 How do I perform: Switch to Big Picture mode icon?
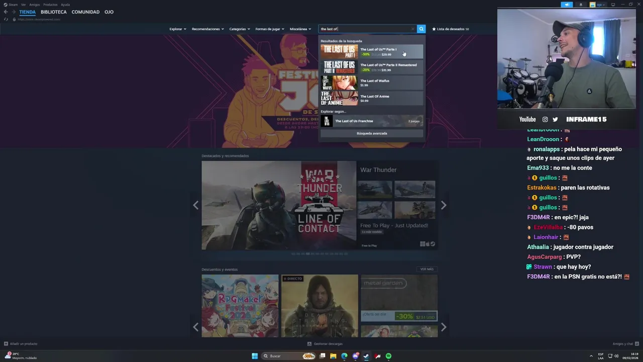point(613,5)
